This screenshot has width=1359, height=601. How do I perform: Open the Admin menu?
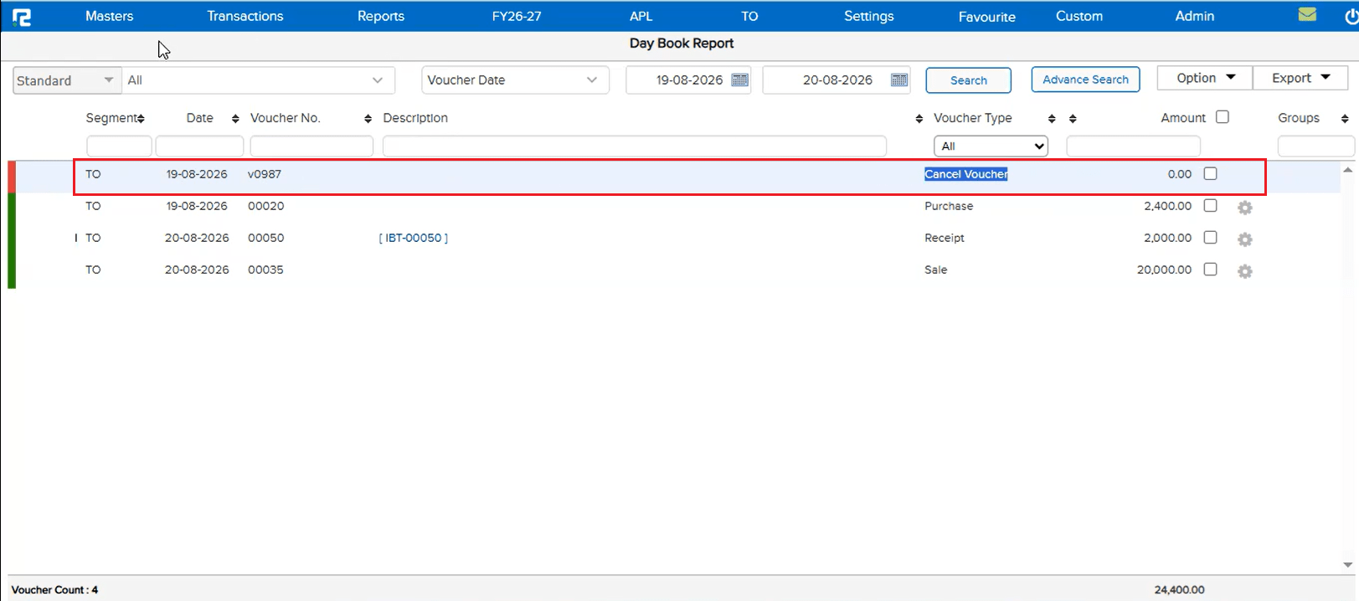pos(1195,16)
